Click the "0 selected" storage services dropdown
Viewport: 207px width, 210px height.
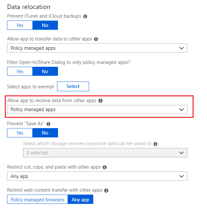tap(105, 153)
